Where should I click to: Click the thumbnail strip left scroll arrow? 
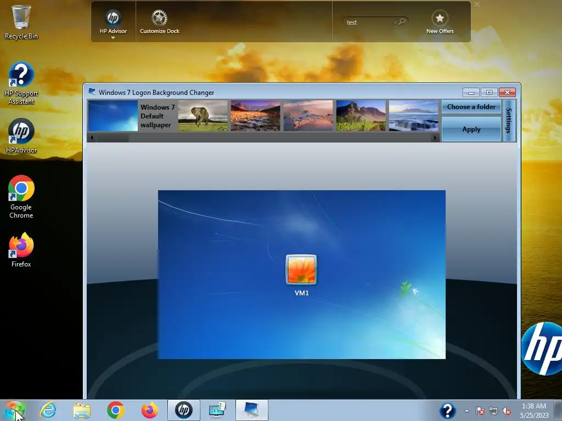tap(92, 138)
